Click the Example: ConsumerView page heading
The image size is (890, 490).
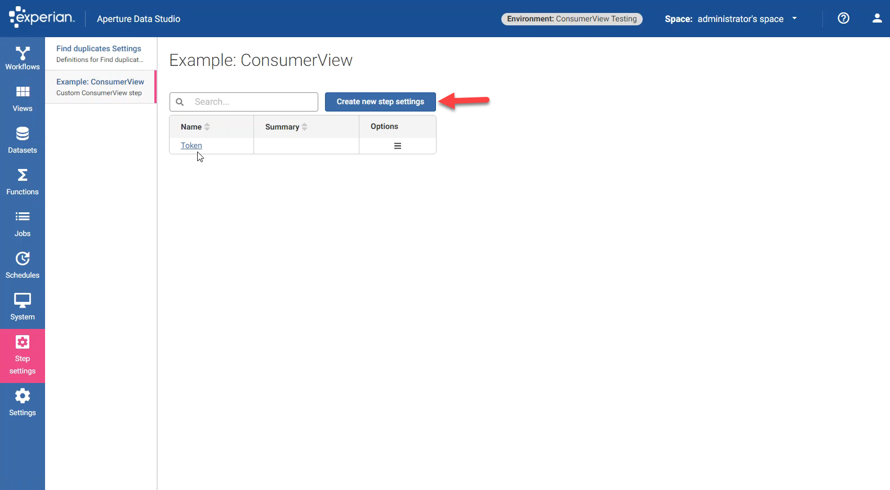[x=261, y=60]
